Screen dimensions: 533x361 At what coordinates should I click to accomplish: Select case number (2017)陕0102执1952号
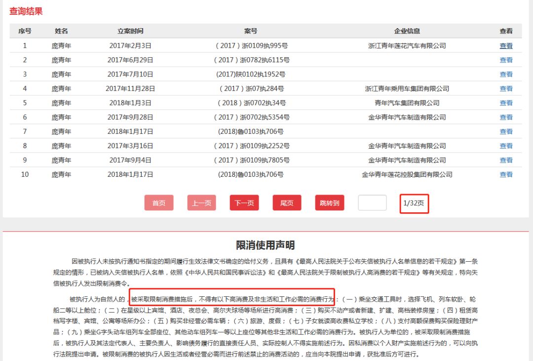[x=251, y=74]
